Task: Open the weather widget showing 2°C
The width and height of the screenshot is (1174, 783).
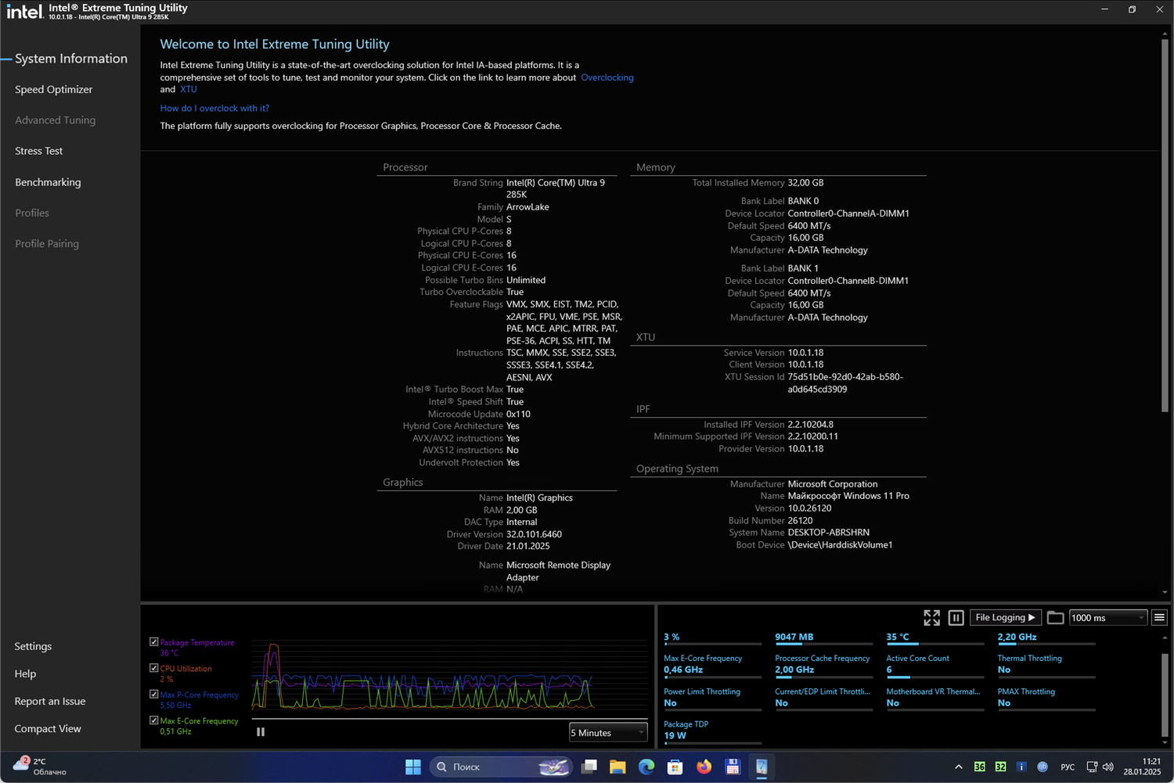Action: pyautogui.click(x=41, y=767)
